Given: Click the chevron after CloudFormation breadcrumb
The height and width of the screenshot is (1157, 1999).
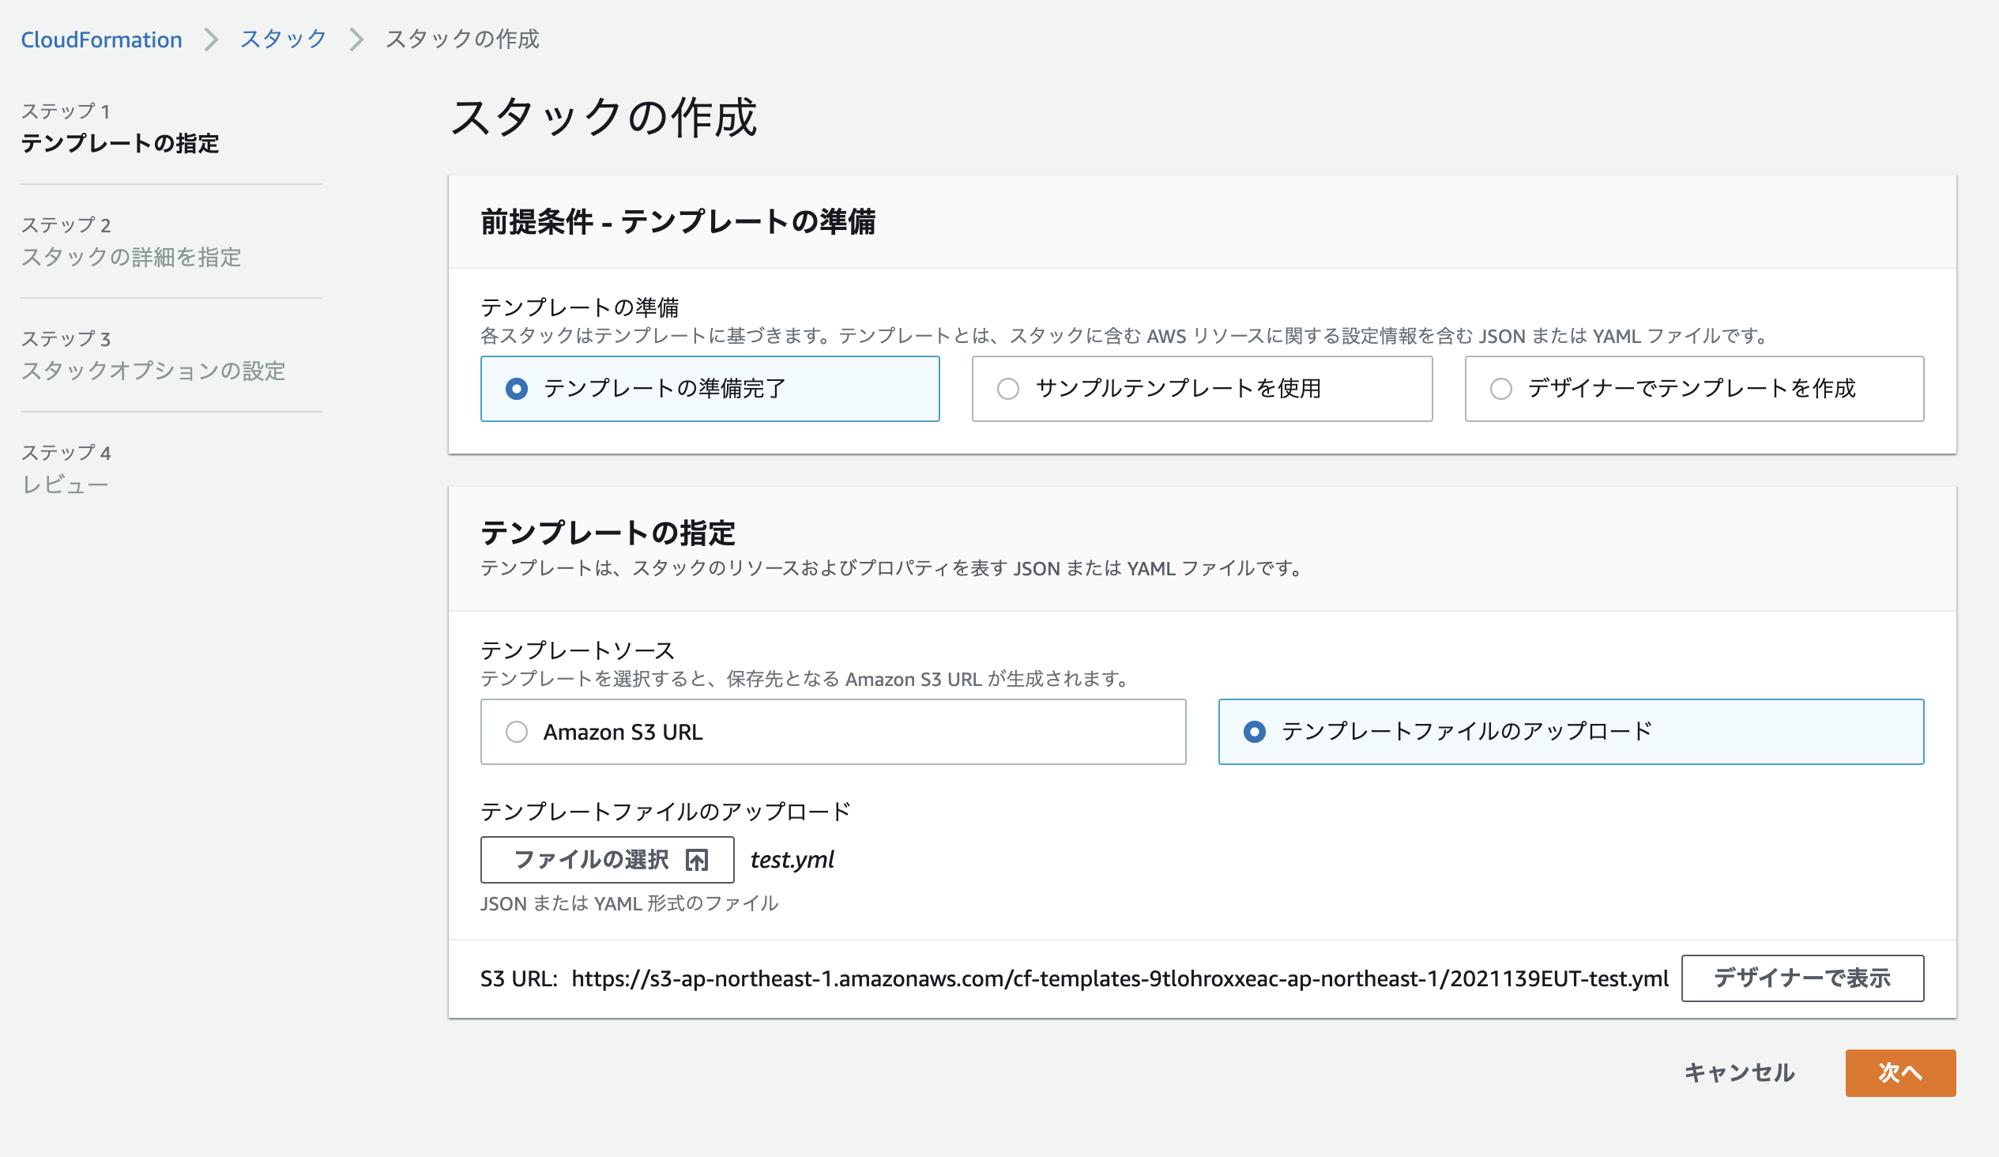Looking at the screenshot, I should (212, 38).
